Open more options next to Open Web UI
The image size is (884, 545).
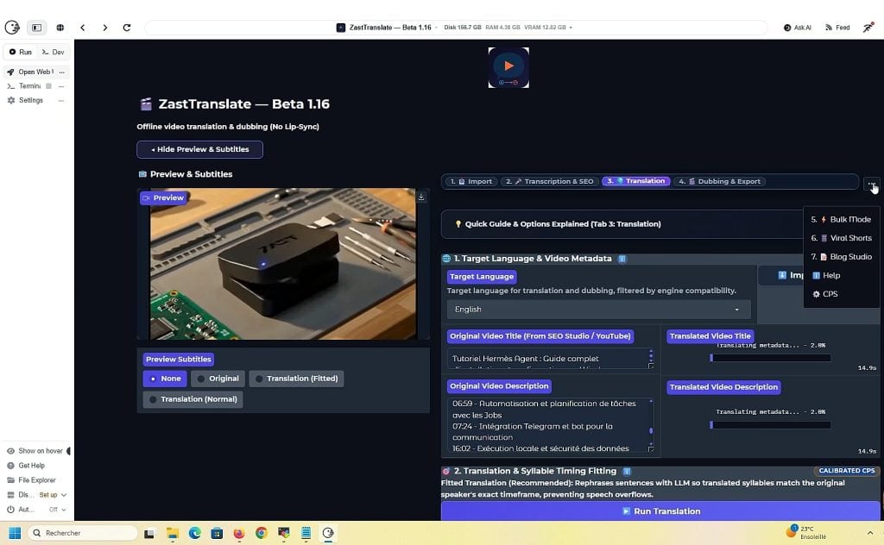61,72
